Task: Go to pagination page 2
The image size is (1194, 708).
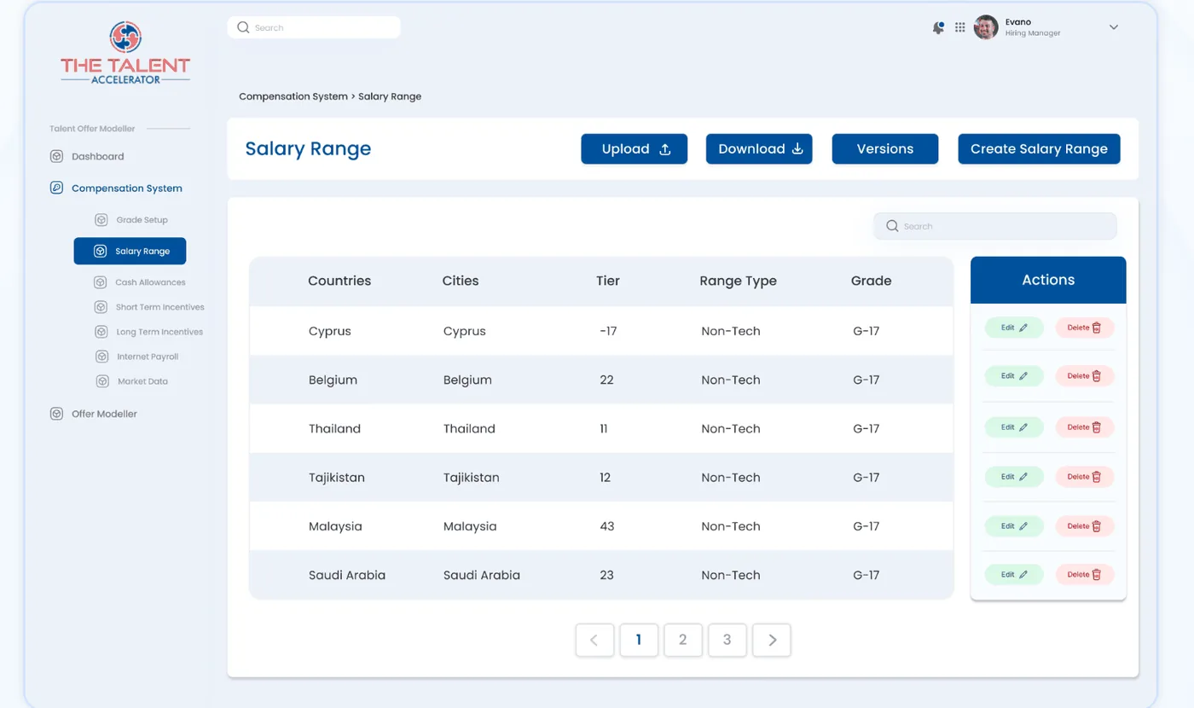Action: pos(682,640)
